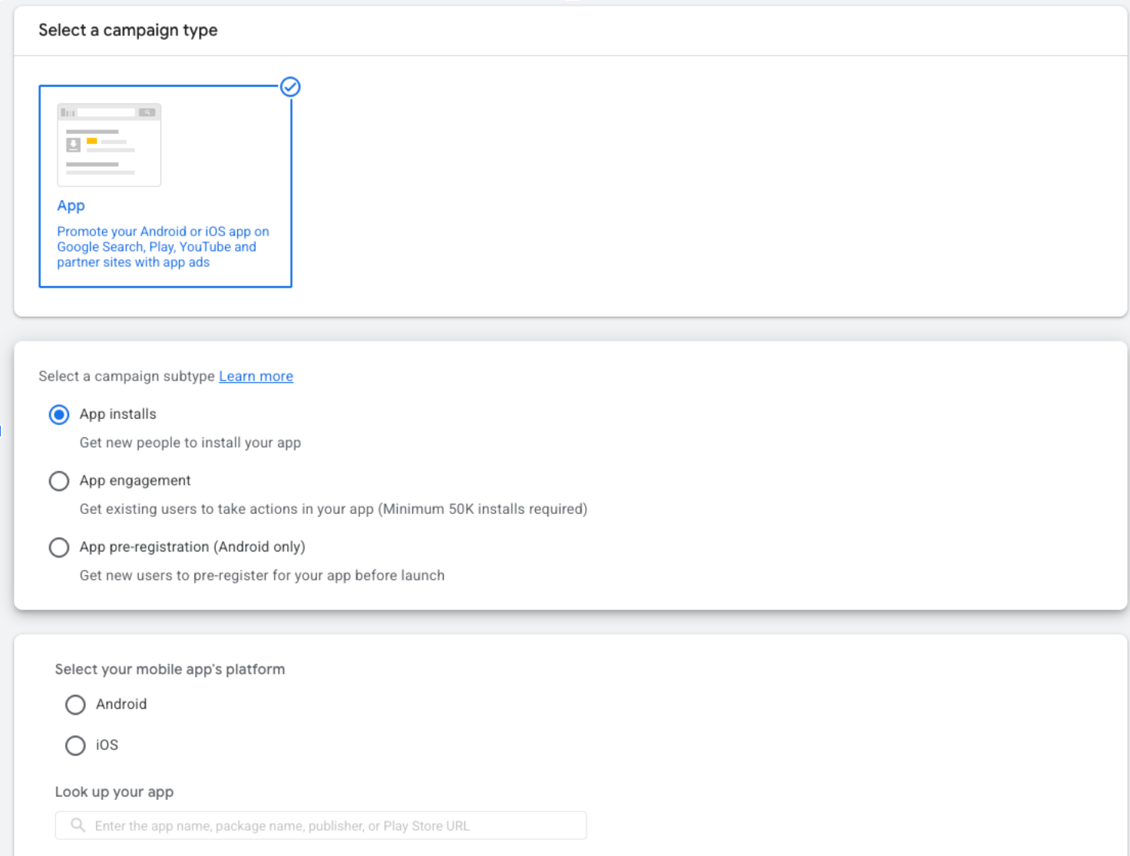Click the magnifier icon in app search box

(x=77, y=825)
